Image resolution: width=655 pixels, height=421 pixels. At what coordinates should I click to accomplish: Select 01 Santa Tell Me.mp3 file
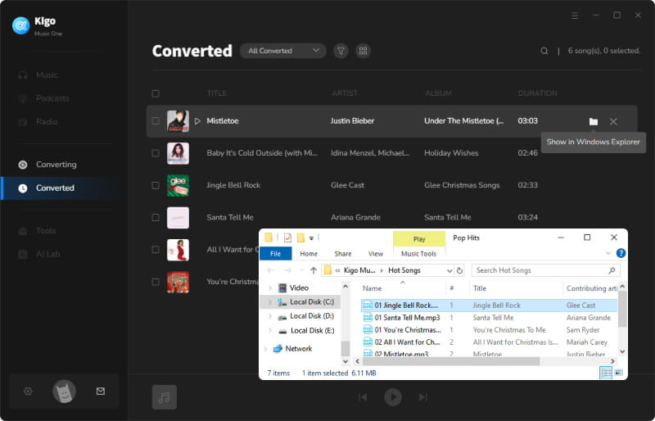pyautogui.click(x=407, y=318)
